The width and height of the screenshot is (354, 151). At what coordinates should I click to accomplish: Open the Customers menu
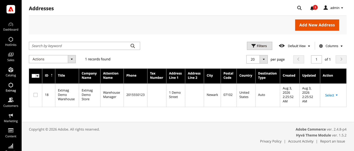coord(11,103)
